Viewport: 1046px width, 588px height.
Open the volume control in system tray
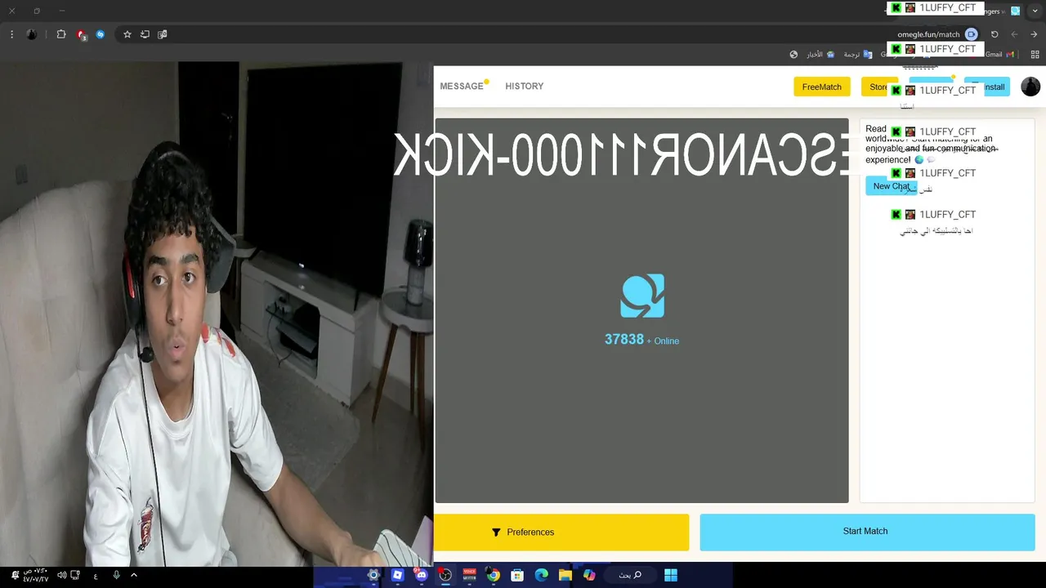[x=62, y=576]
